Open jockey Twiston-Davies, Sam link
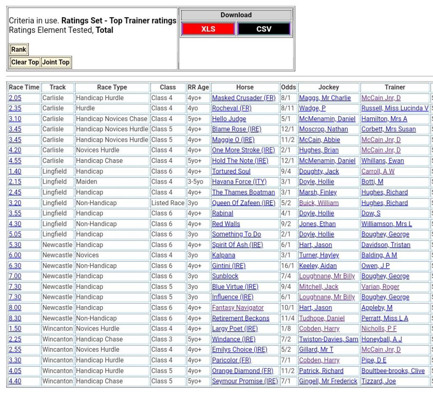The width and height of the screenshot is (433, 394). tap(329, 339)
